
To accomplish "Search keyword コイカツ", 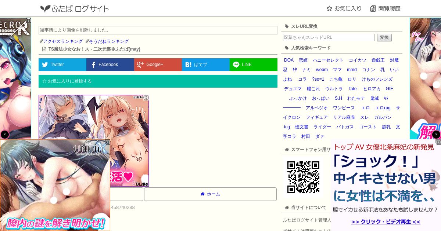I will [358, 60].
